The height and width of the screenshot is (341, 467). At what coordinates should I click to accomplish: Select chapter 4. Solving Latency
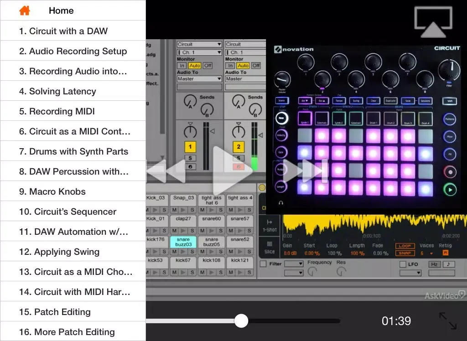tap(73, 91)
